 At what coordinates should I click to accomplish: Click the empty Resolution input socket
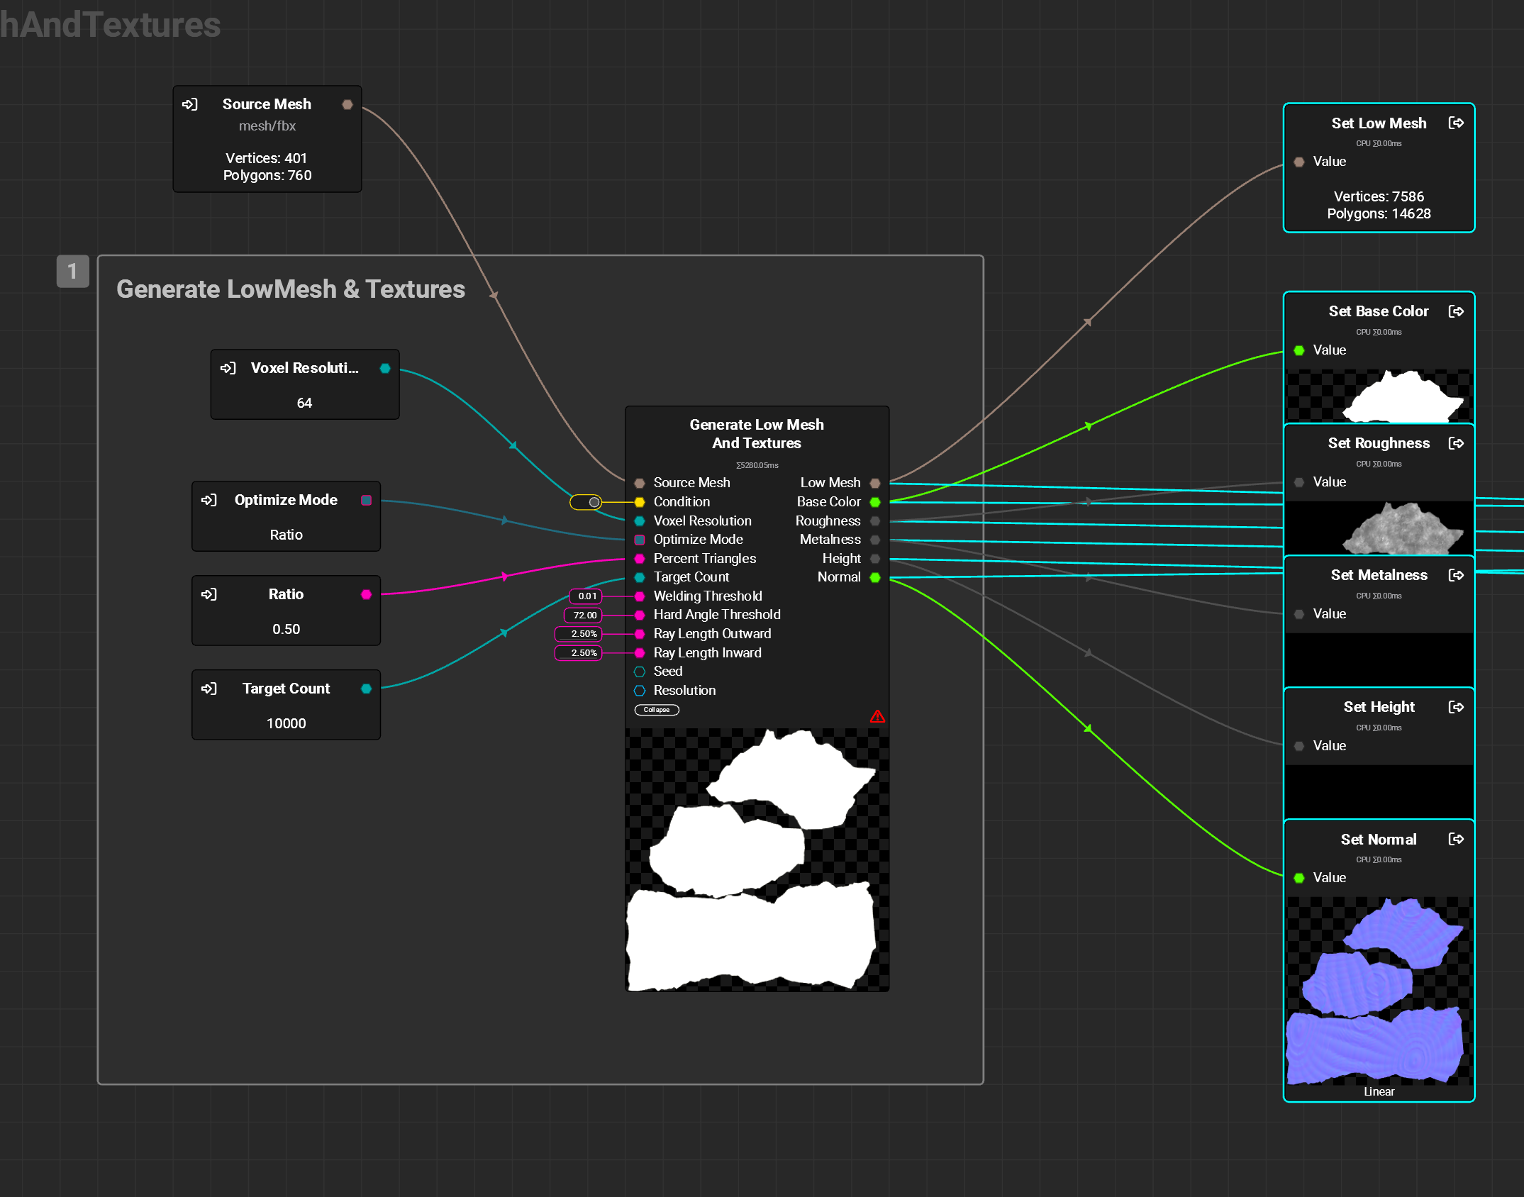coord(640,691)
